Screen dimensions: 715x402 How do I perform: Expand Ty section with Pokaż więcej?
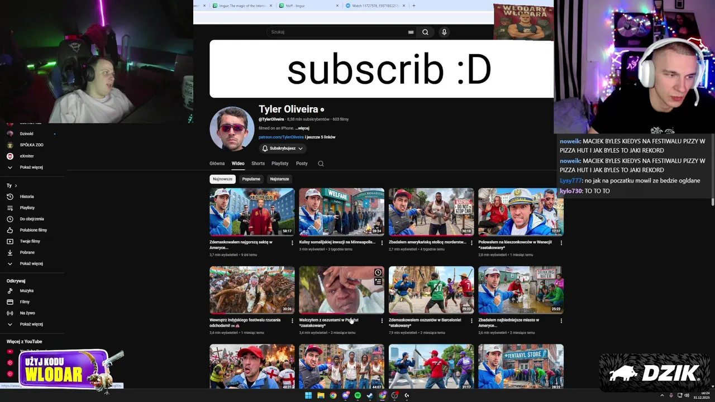pos(31,264)
